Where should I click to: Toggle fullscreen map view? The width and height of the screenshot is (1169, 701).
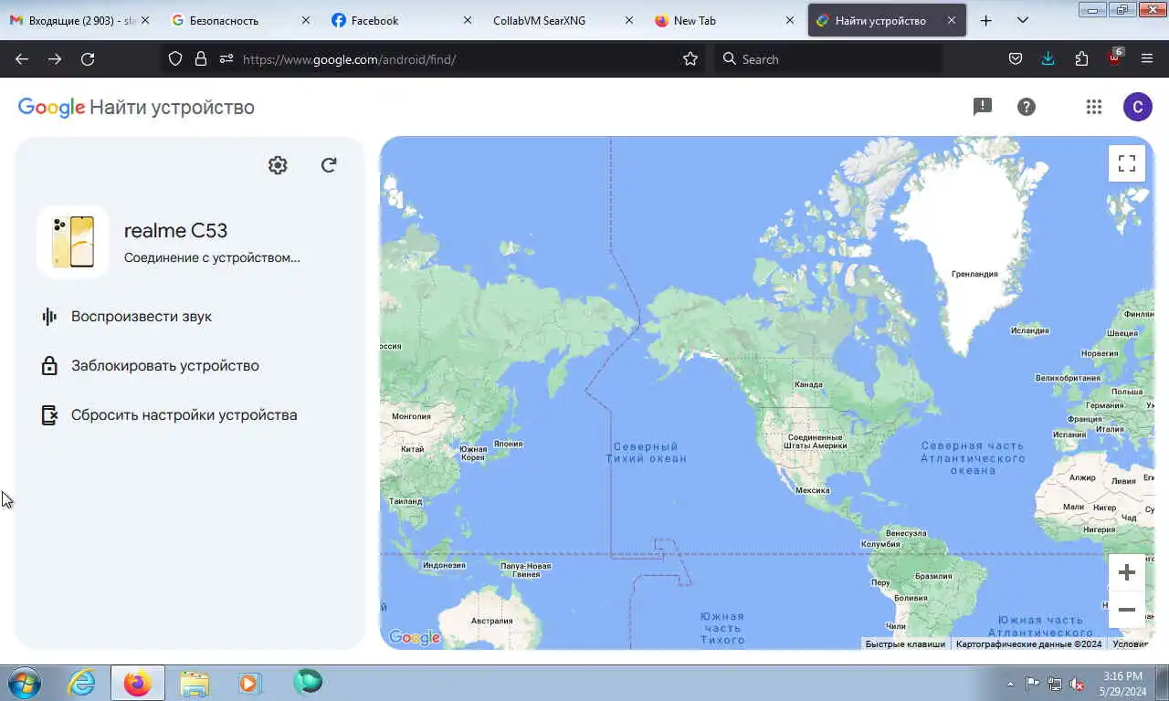(x=1127, y=163)
